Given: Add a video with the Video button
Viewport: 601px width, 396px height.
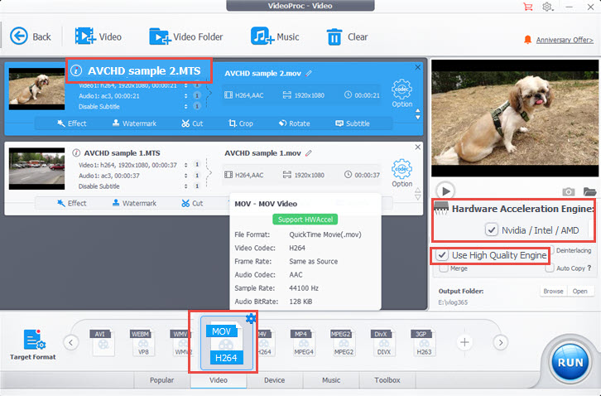Looking at the screenshot, I should [99, 36].
